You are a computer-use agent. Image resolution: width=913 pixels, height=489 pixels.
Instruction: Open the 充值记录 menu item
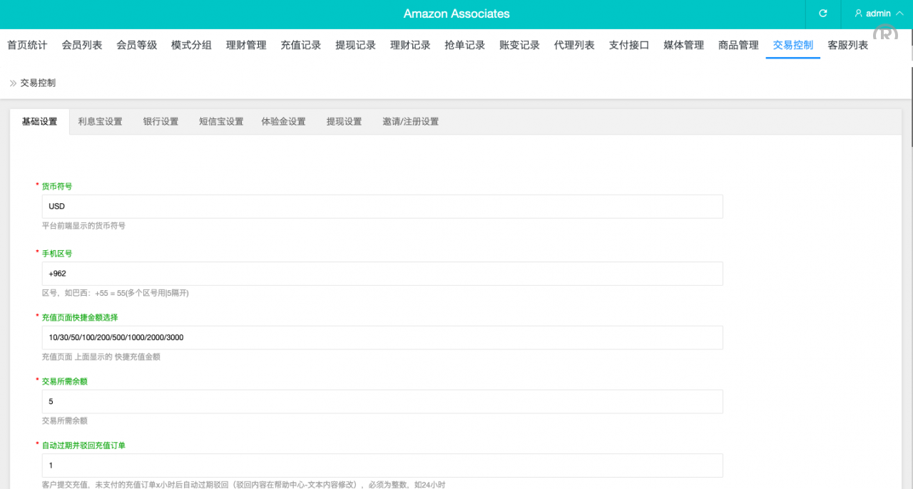pos(301,45)
